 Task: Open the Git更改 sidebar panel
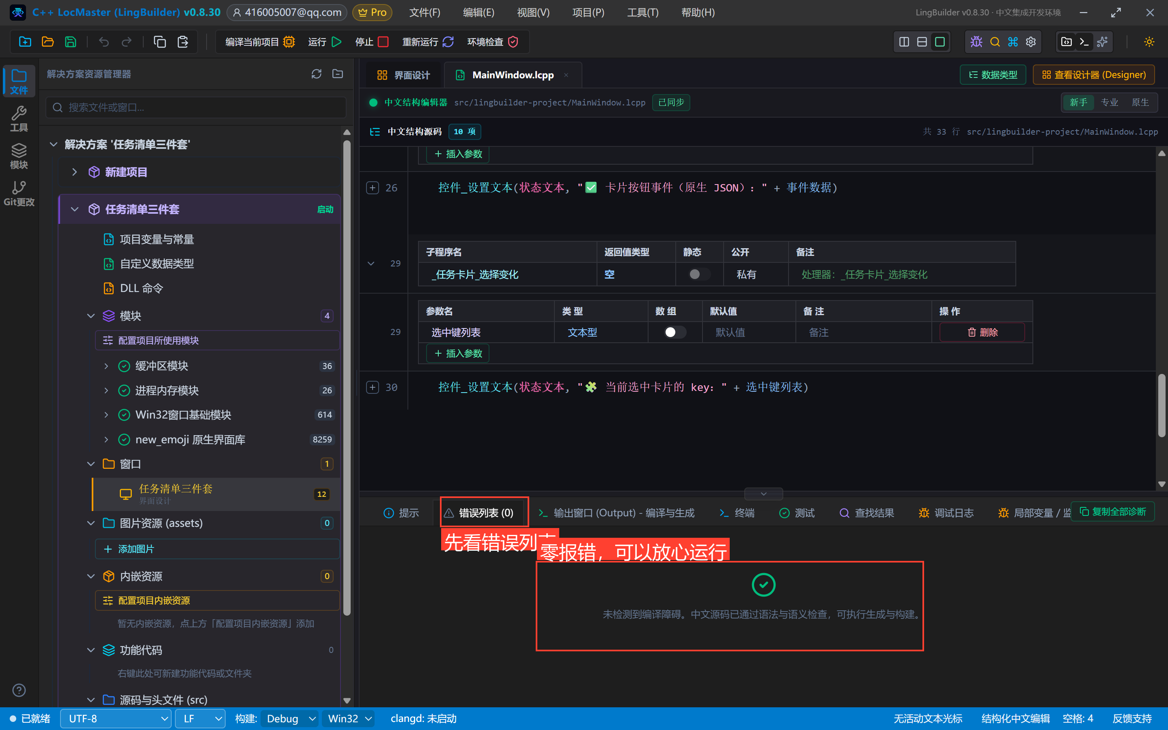click(19, 193)
